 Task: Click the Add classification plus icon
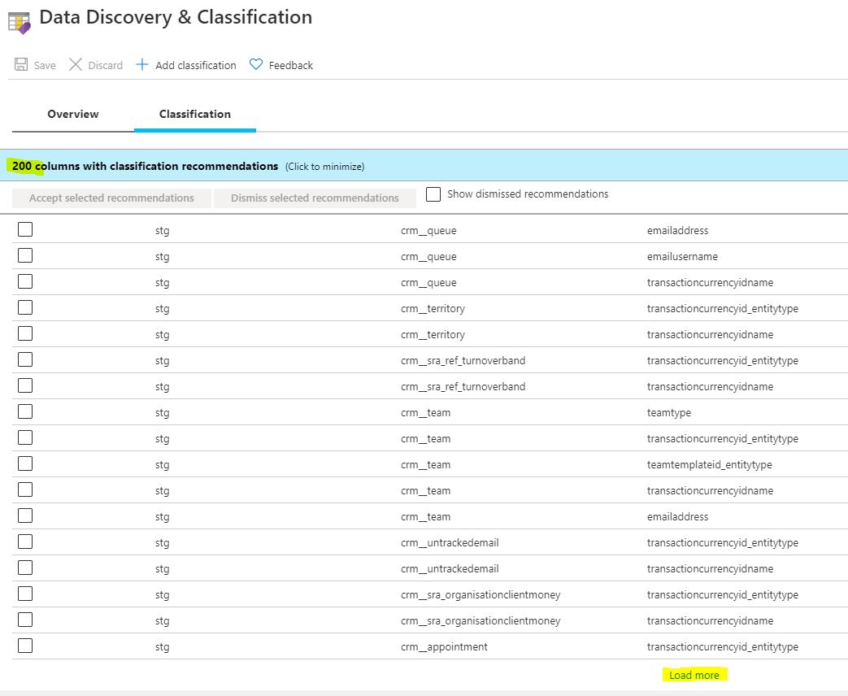coord(142,64)
